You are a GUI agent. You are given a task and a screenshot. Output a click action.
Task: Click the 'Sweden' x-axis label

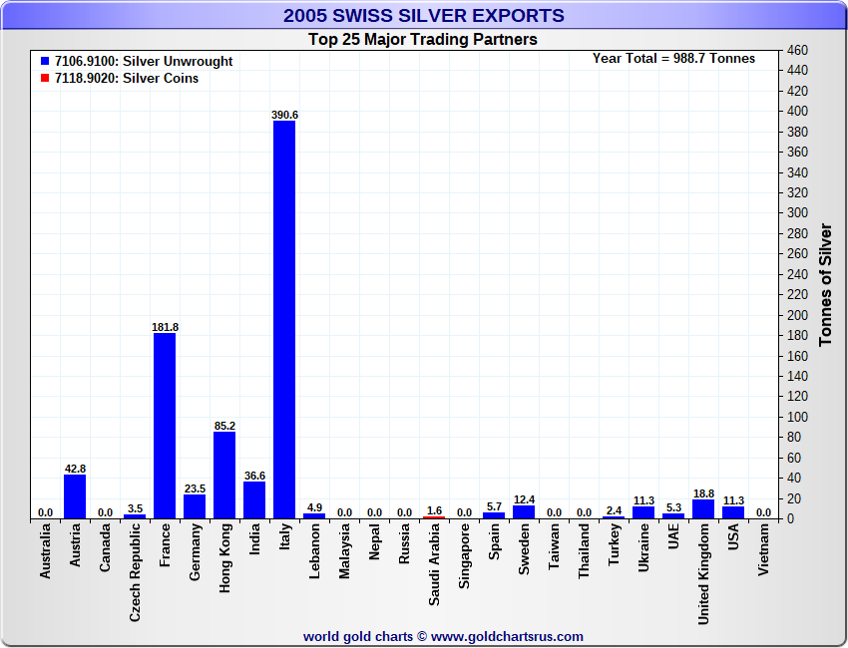click(x=524, y=548)
